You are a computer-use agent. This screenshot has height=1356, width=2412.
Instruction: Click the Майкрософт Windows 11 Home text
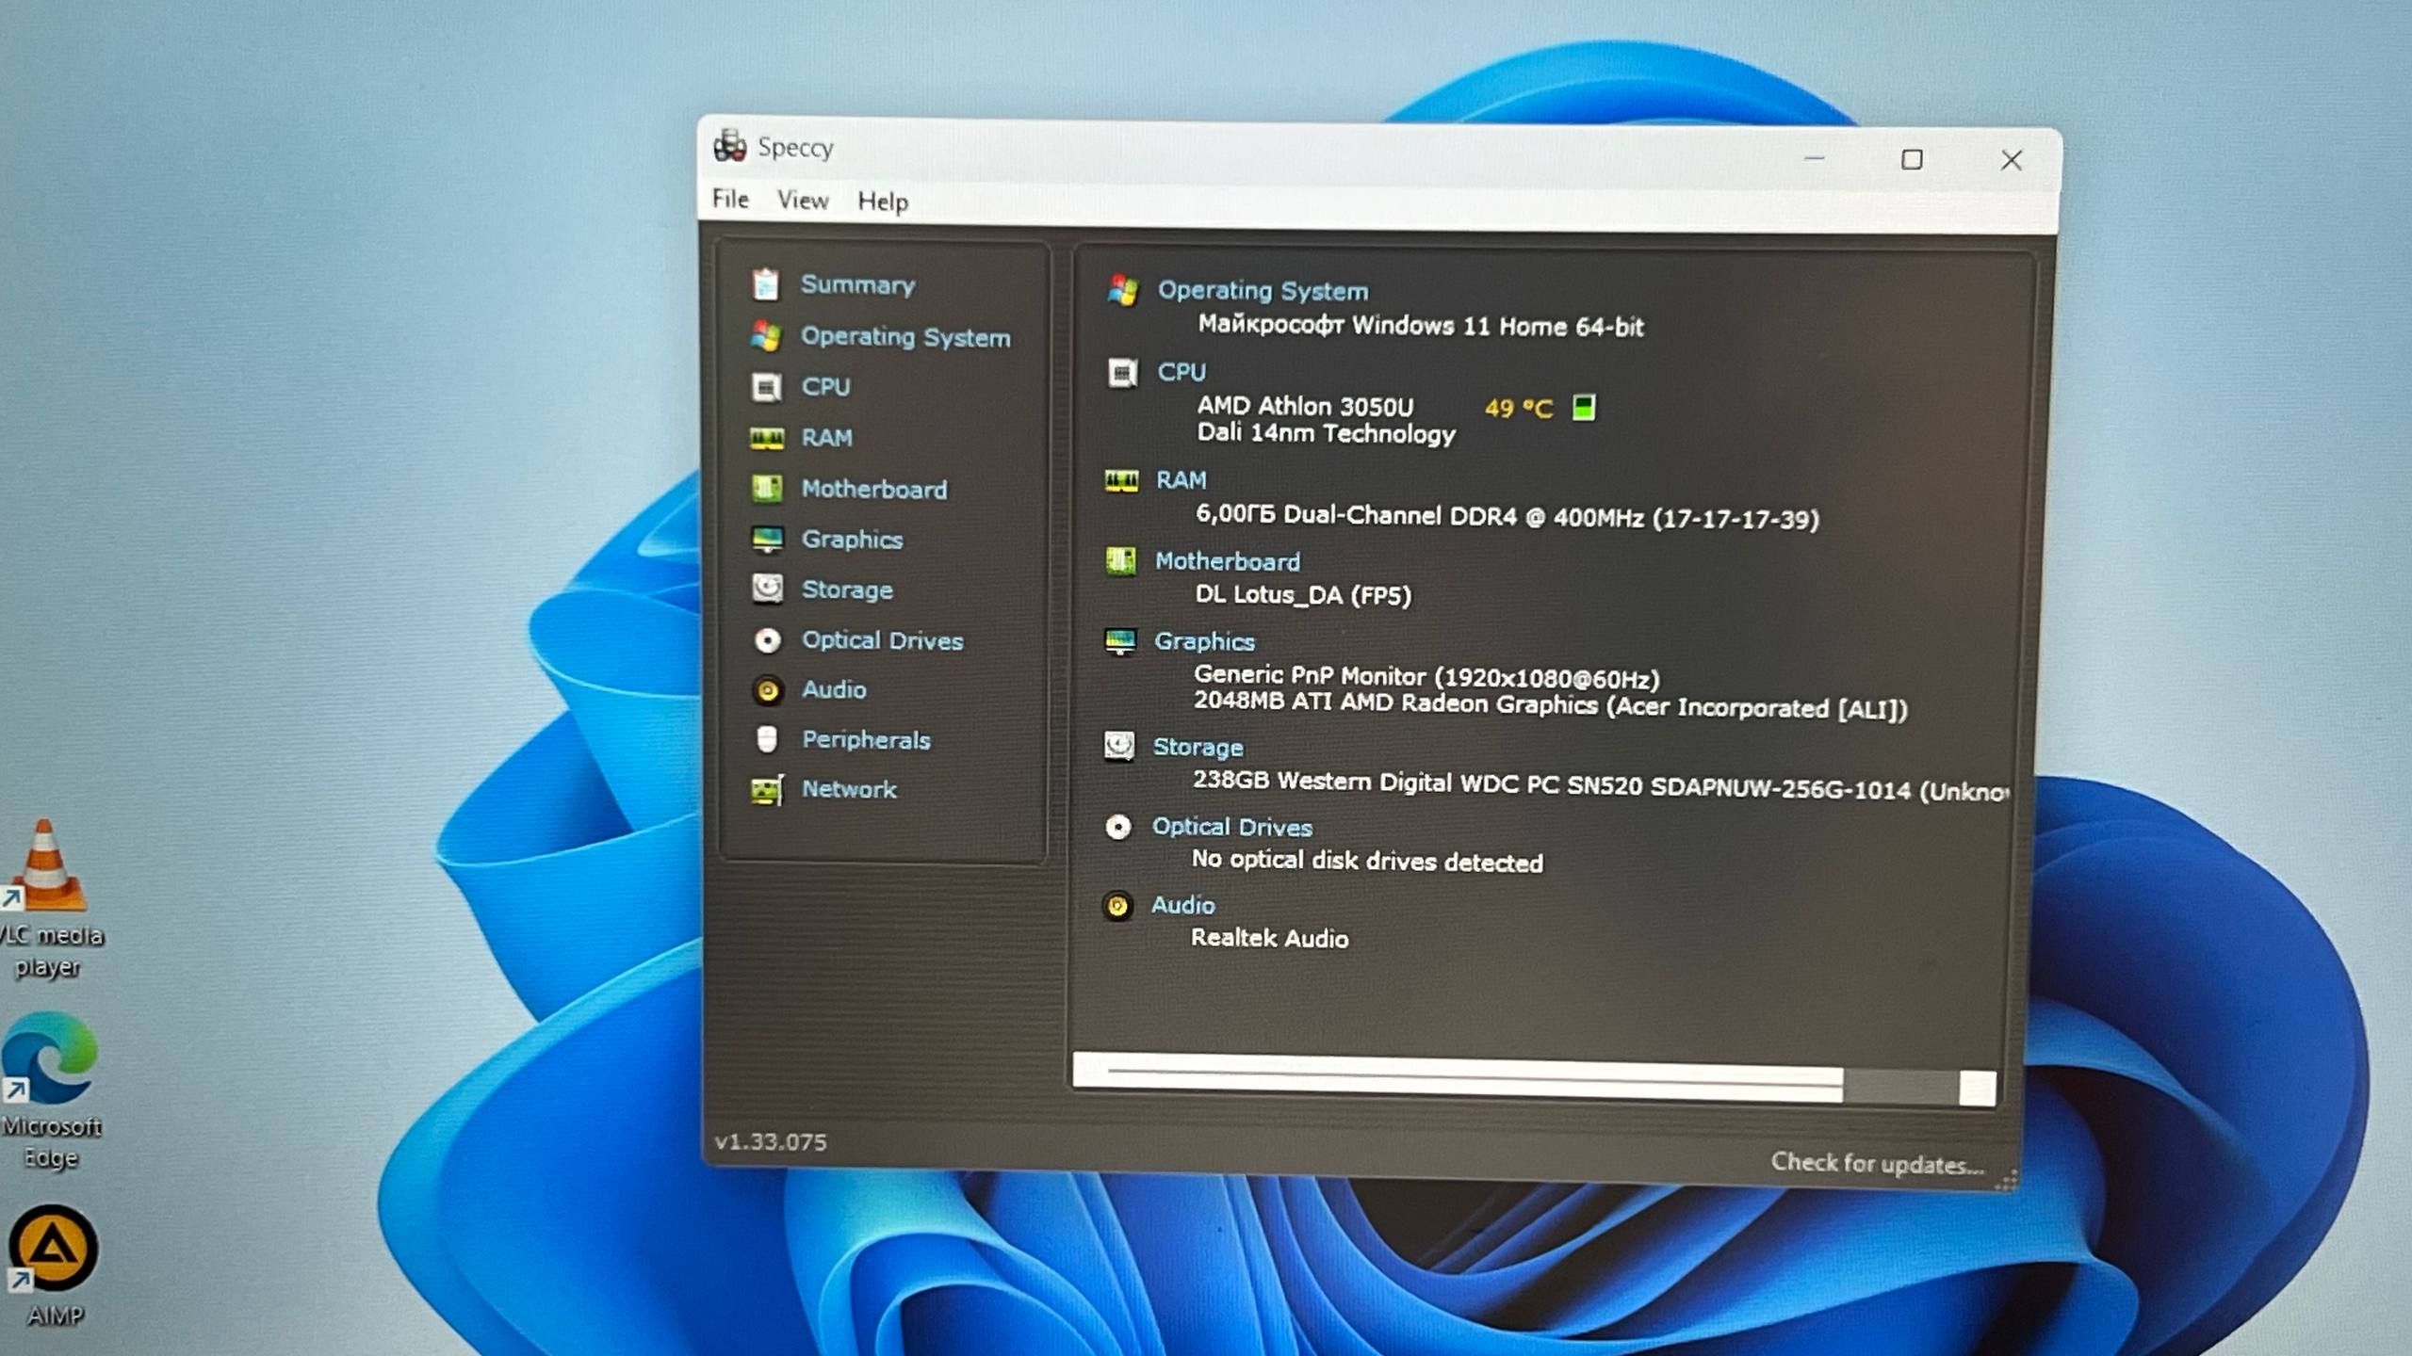[1420, 326]
